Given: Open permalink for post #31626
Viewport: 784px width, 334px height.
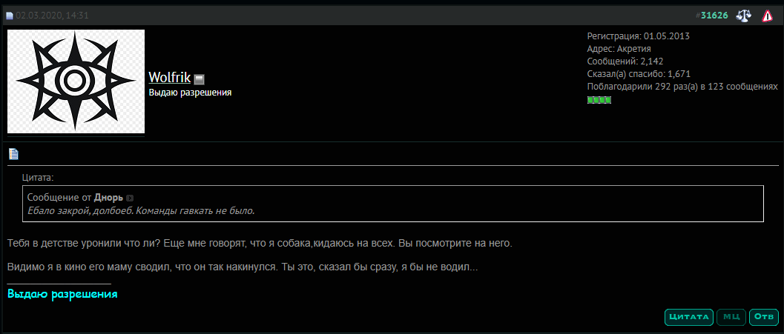Looking at the screenshot, I should click(x=714, y=16).
